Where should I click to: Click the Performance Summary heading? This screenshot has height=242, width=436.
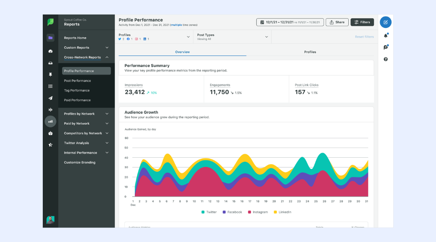[147, 66]
